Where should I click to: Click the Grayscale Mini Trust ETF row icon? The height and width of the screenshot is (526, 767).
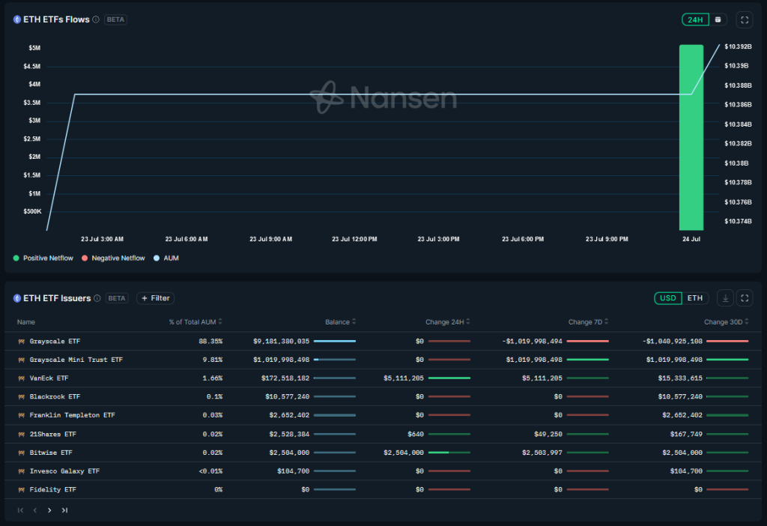pyautogui.click(x=22, y=360)
